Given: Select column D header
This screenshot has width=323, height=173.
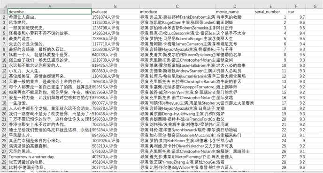Looking at the screenshot, I should tap(235, 7).
